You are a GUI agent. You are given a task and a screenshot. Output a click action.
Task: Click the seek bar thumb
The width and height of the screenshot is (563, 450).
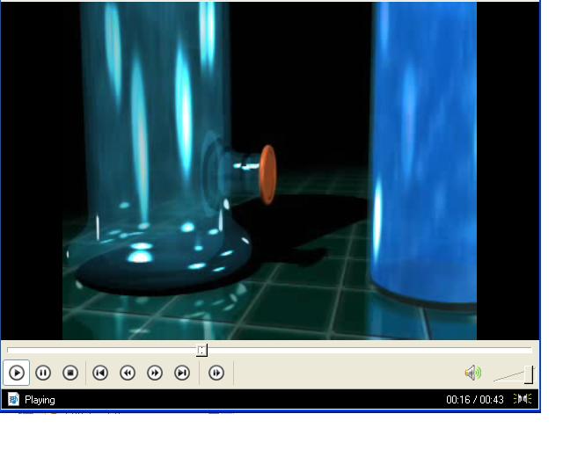click(201, 350)
